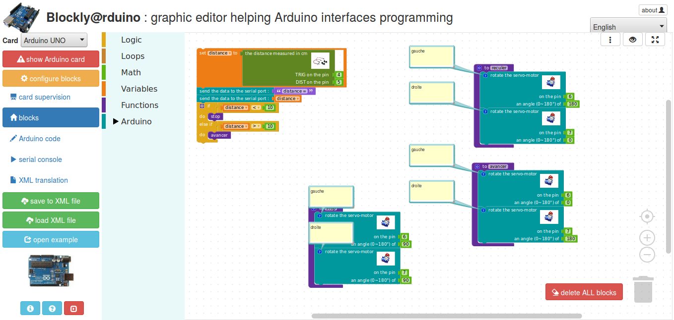This screenshot has height=320, width=674.
Task: Open the English language dropdown
Action: click(628, 27)
